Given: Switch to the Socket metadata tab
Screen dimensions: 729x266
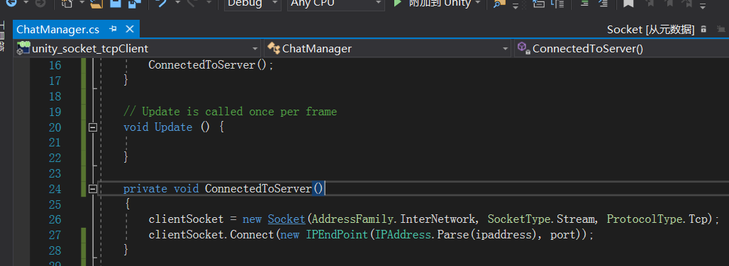Looking at the screenshot, I should [x=650, y=30].
